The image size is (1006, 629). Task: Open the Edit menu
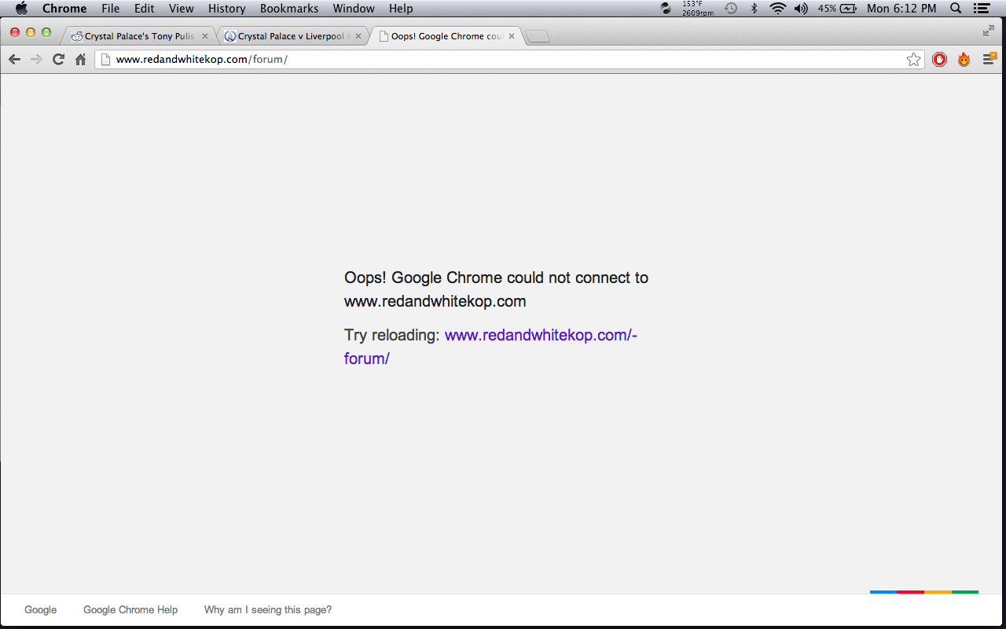pyautogui.click(x=144, y=9)
